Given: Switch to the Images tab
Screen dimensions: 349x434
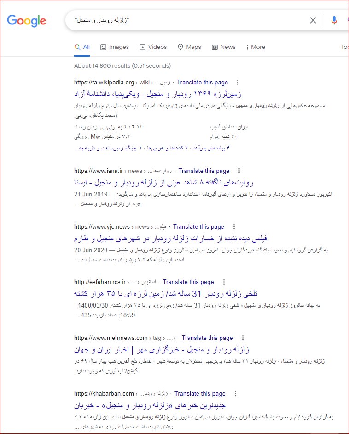Looking at the screenshot, I should (x=115, y=47).
